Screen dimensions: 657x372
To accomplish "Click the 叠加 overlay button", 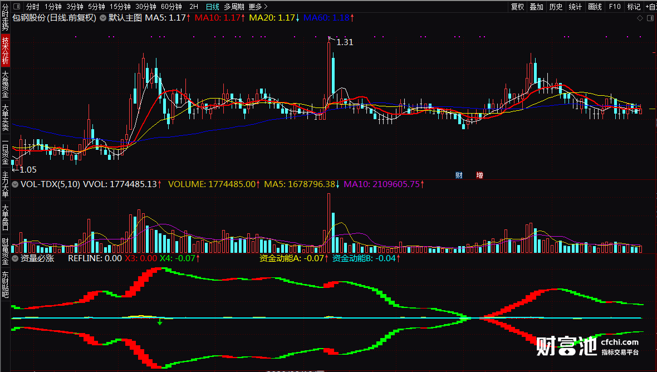I will [536, 7].
